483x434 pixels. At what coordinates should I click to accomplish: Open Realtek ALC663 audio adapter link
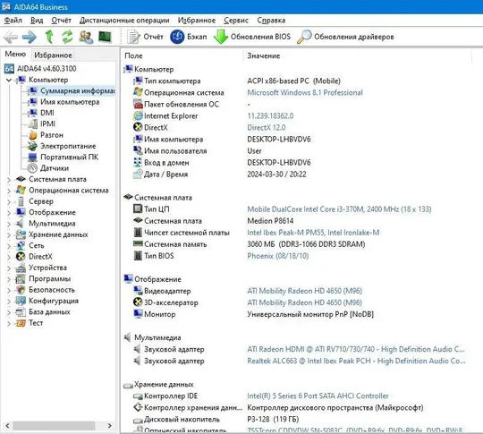tap(356, 361)
